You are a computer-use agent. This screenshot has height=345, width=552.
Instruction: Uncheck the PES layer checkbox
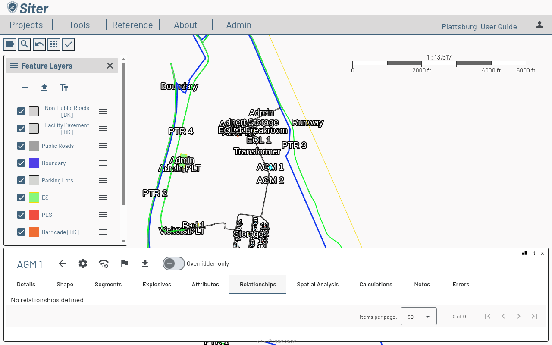pos(21,215)
